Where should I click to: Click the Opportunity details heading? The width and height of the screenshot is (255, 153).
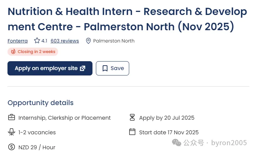tap(40, 103)
